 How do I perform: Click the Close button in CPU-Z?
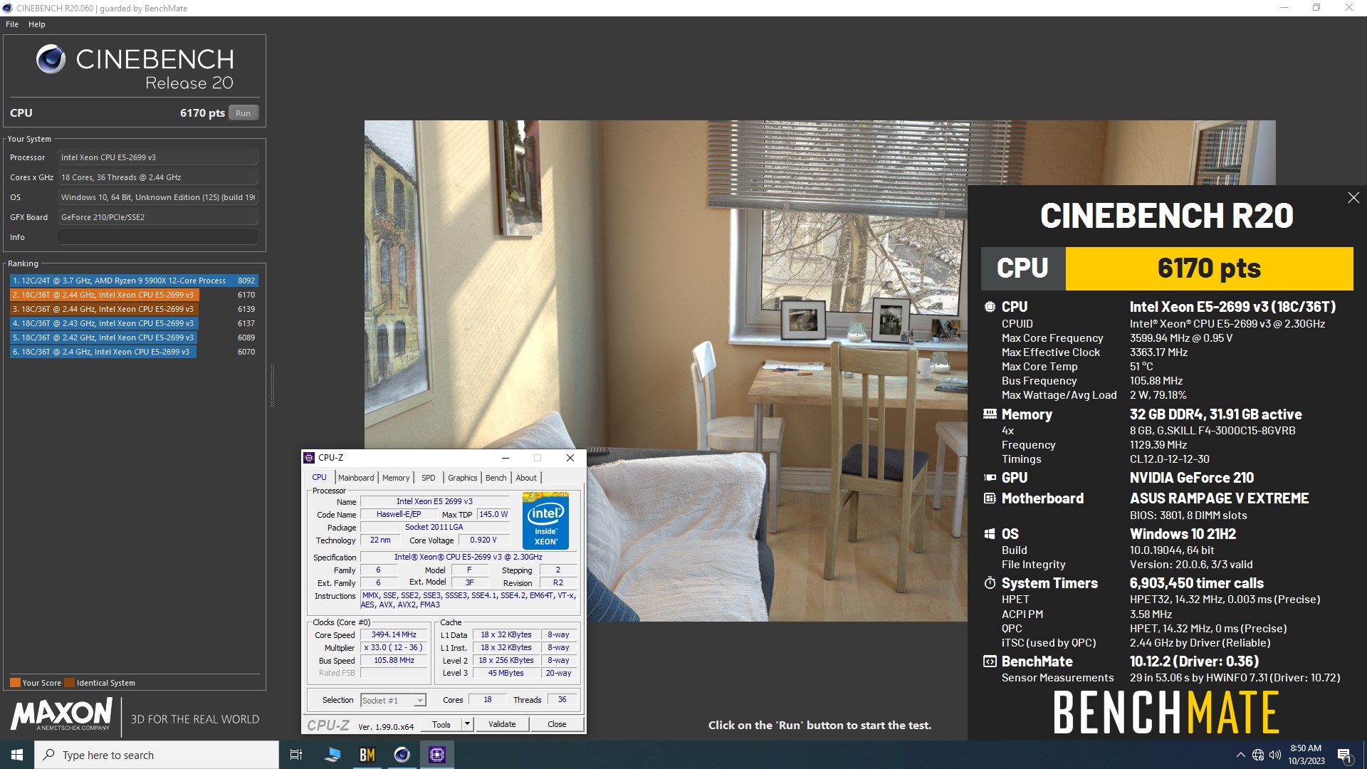[557, 725]
